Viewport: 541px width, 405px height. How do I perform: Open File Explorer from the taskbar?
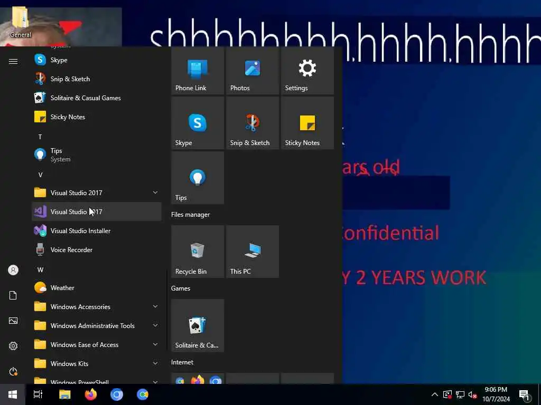(64, 394)
